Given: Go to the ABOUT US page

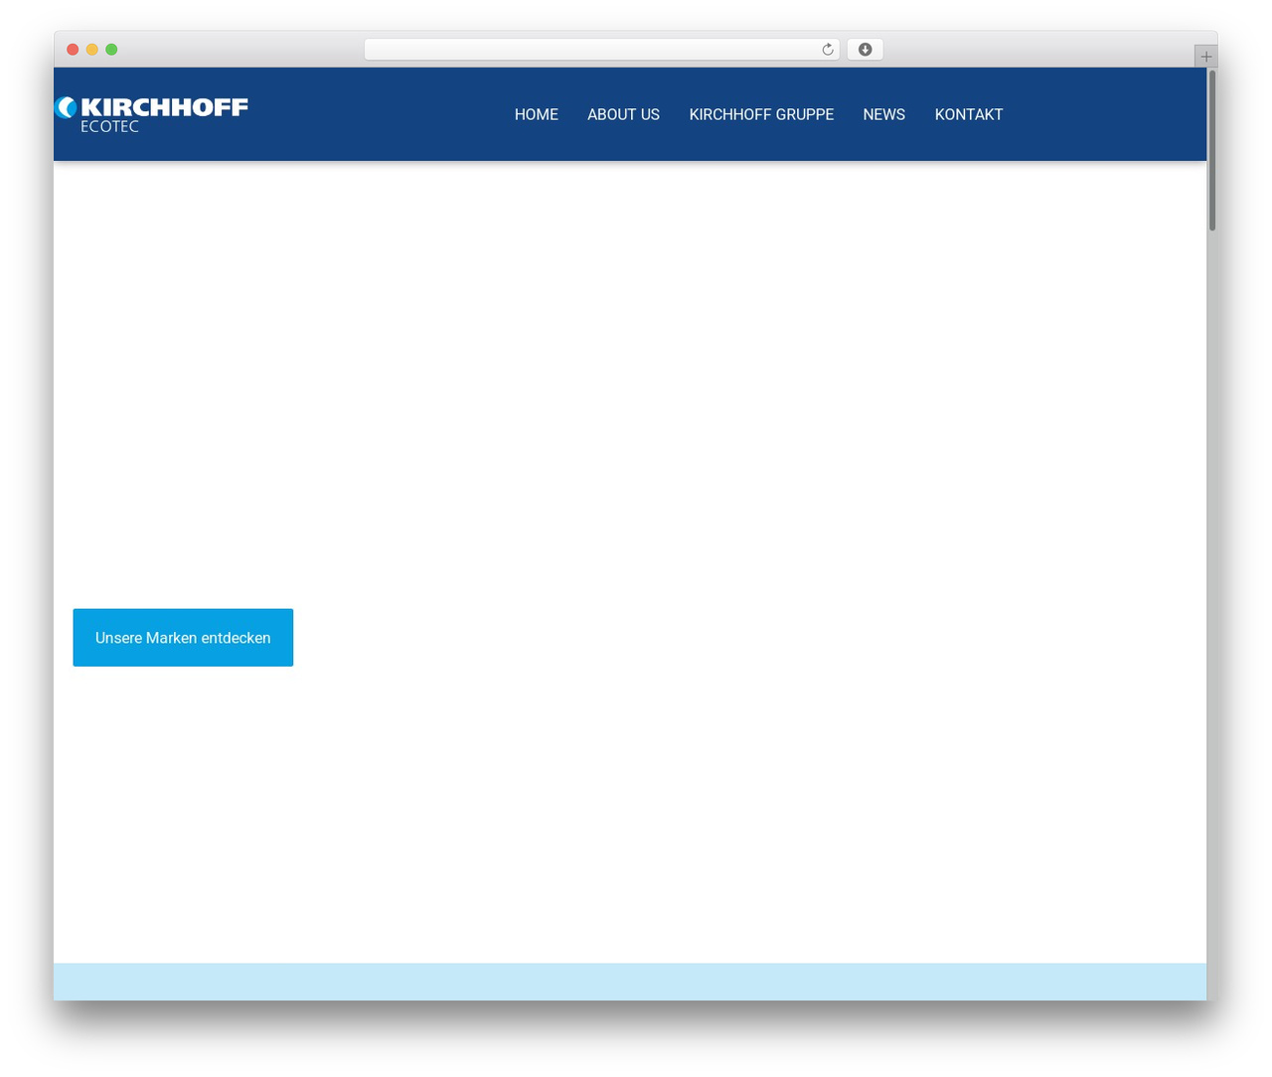Looking at the screenshot, I should click(x=623, y=114).
